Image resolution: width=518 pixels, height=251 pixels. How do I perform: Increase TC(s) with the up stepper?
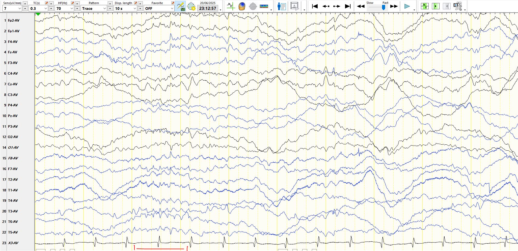51,4
